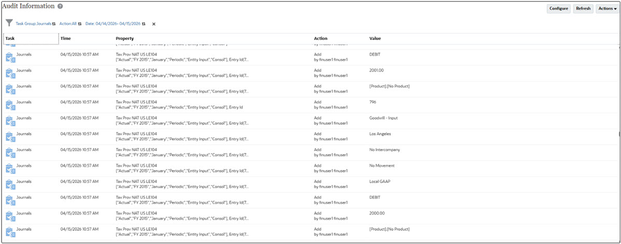
Task: Click the Journals task icon in the 796 row
Action: click(x=10, y=105)
